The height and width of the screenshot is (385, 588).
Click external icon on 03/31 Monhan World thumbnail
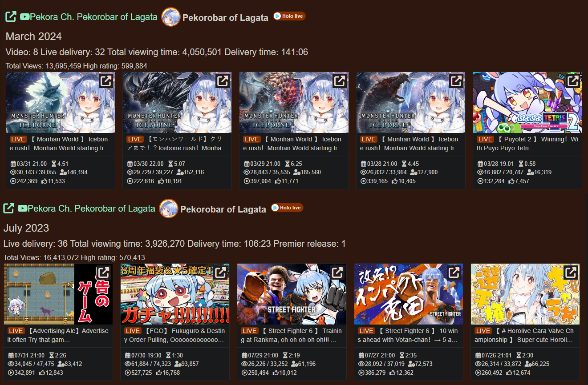105,81
